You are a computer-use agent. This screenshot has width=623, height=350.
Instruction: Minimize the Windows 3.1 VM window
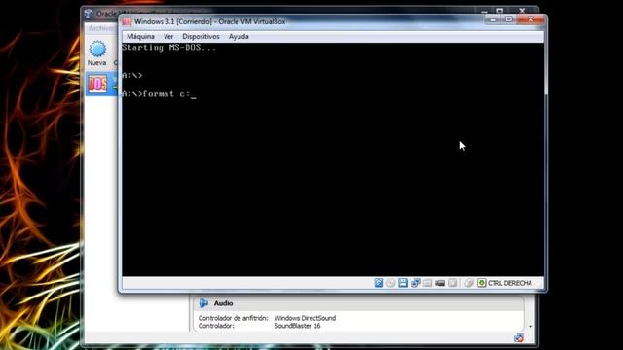pos(494,19)
